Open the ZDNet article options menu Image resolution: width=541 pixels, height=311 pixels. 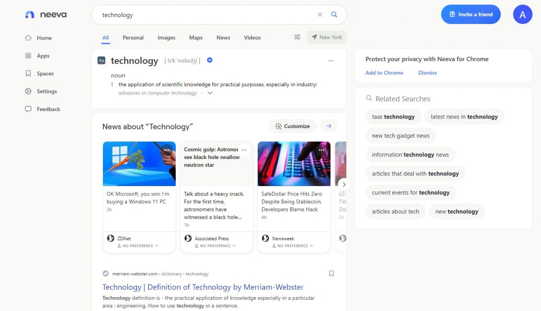(x=167, y=150)
